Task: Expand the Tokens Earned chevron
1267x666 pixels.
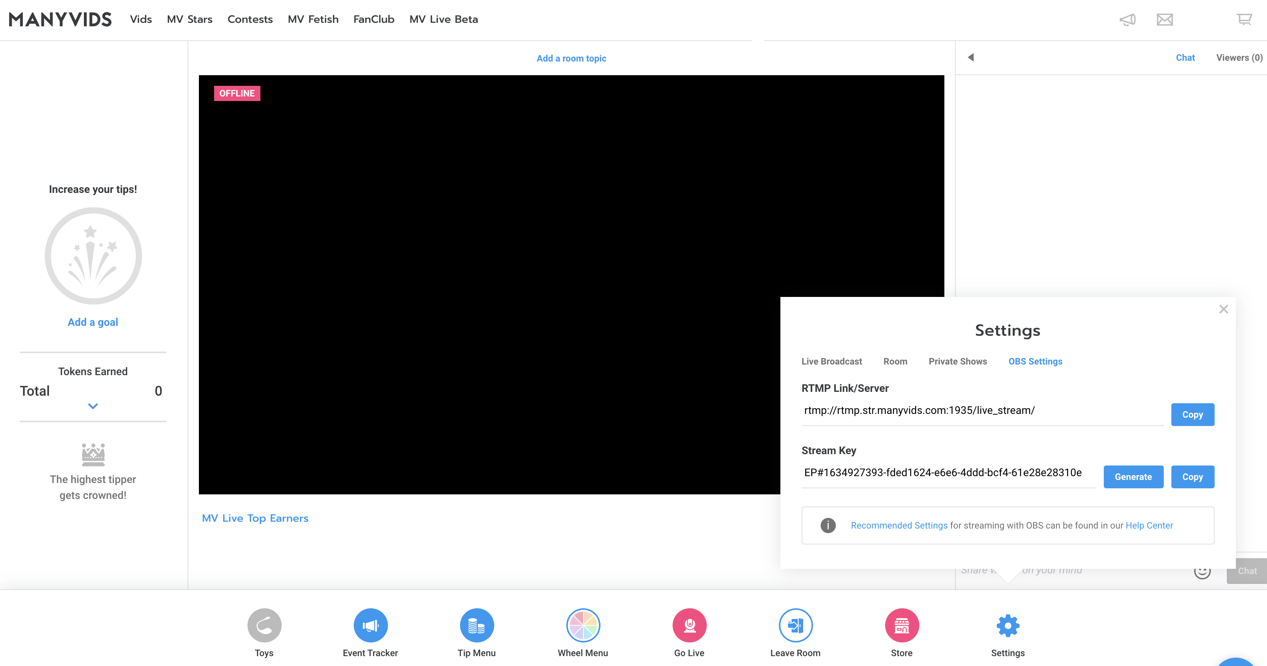Action: point(93,406)
